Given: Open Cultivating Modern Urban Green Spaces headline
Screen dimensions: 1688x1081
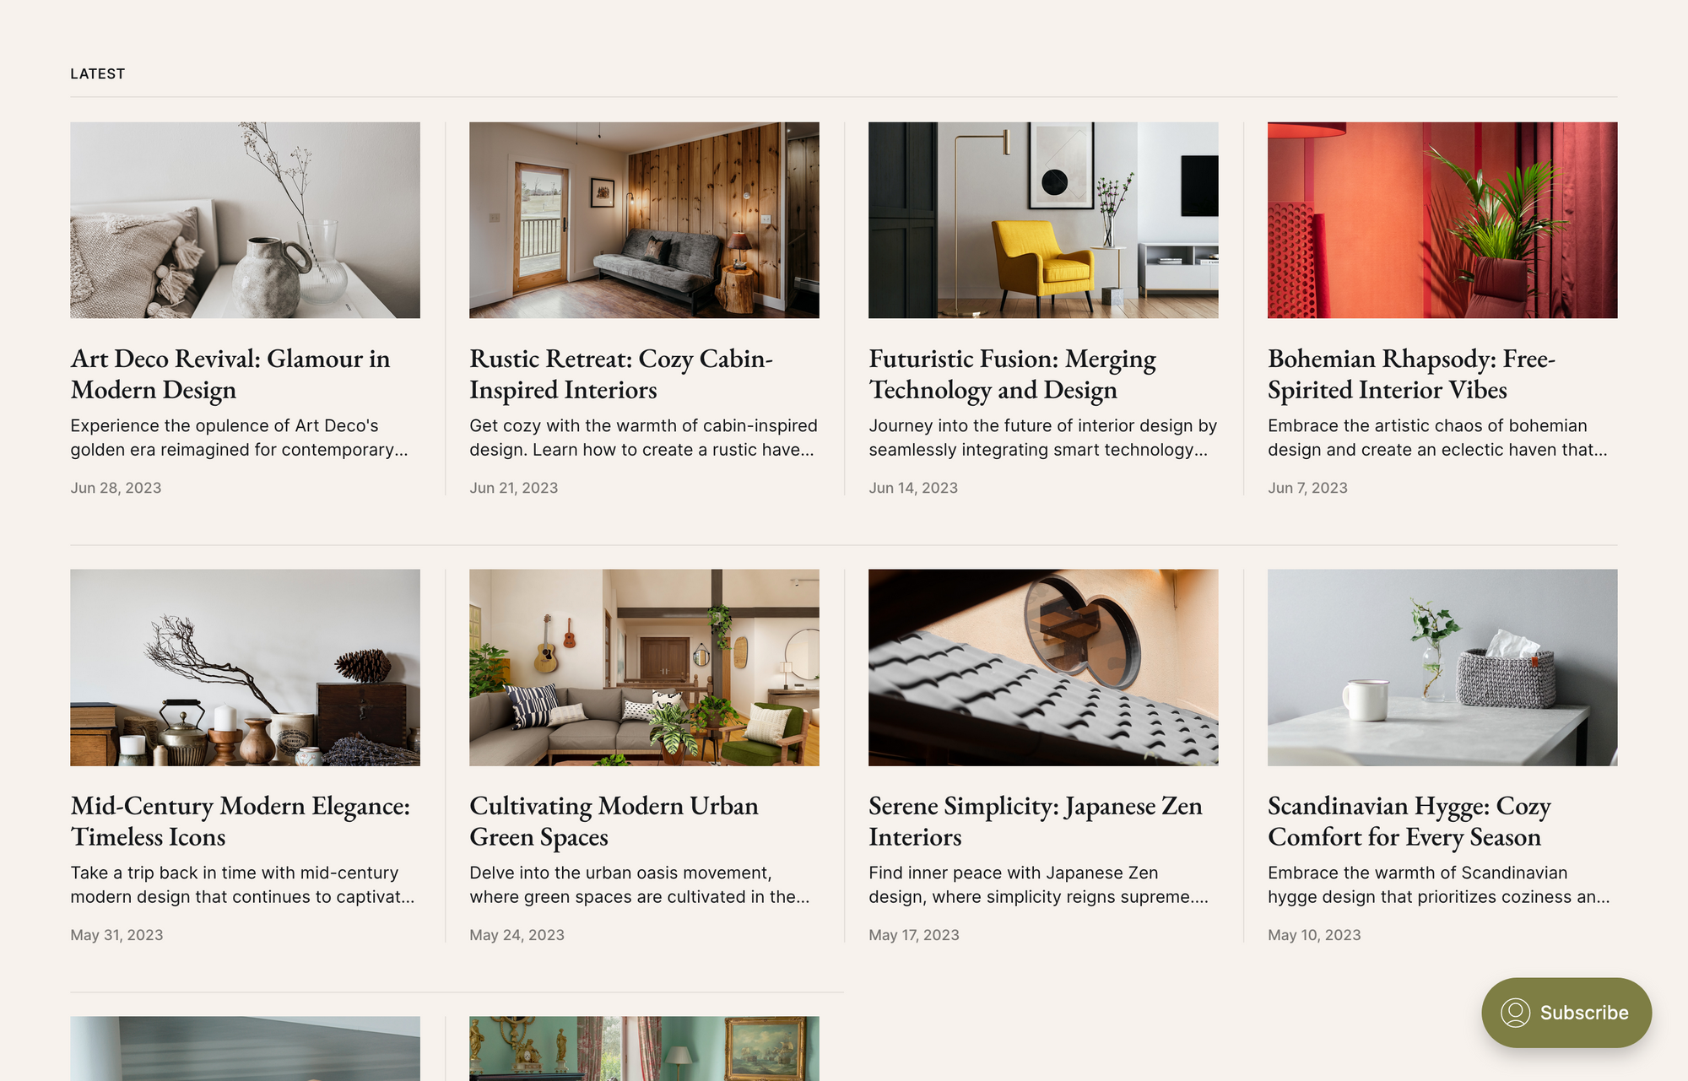Looking at the screenshot, I should tap(614, 821).
